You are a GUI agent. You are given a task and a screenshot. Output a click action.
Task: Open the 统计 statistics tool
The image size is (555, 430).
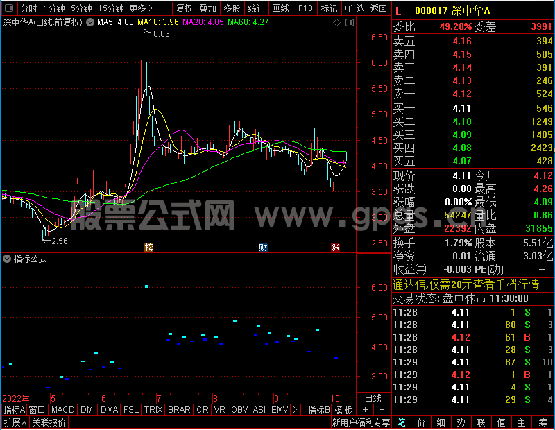[x=256, y=8]
